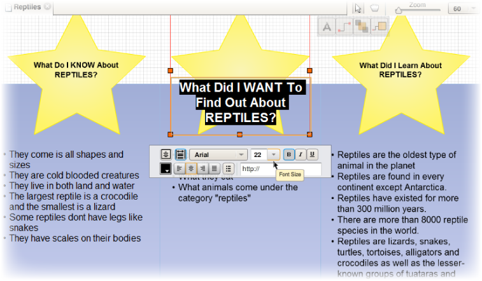The image size is (482, 281).
Task: Click the text tool 'A' icon
Action: [x=327, y=26]
